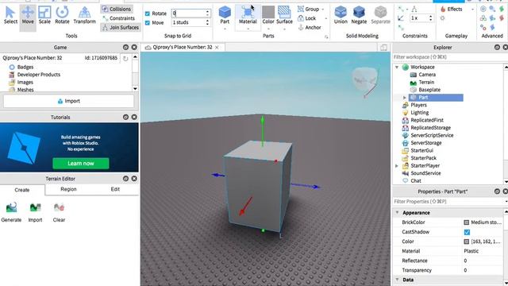Open the Part dropdown arrow below icon
508x286 pixels.
coord(225,29)
